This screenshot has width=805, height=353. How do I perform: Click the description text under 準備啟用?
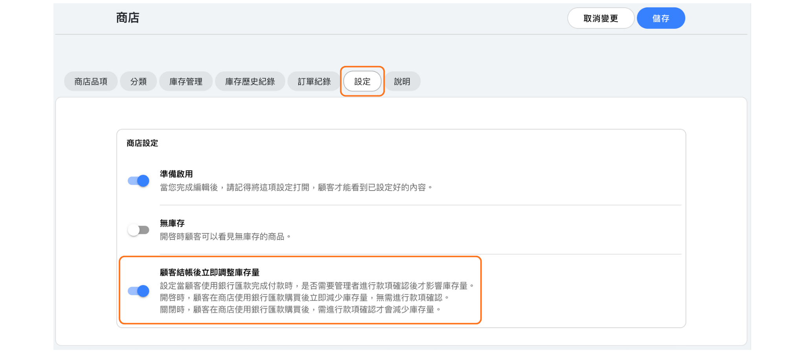tap(296, 188)
